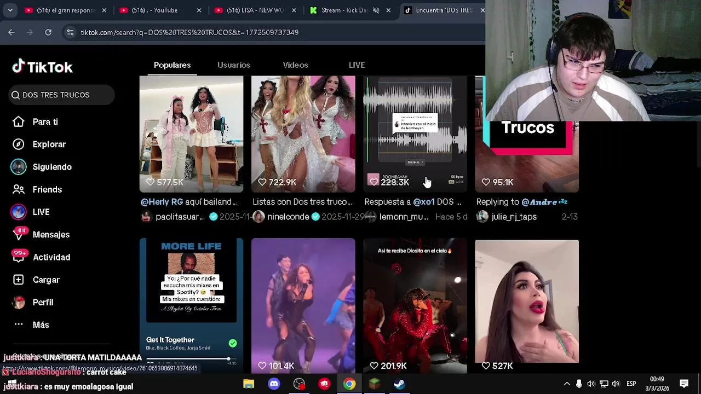Open video with 577.5K likes
This screenshot has height=394, width=701.
click(x=191, y=134)
